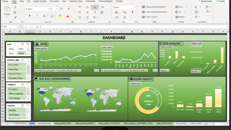The height and width of the screenshot is (130, 231).
Task: Select 2012 in year slicer
Action: coord(21,49)
